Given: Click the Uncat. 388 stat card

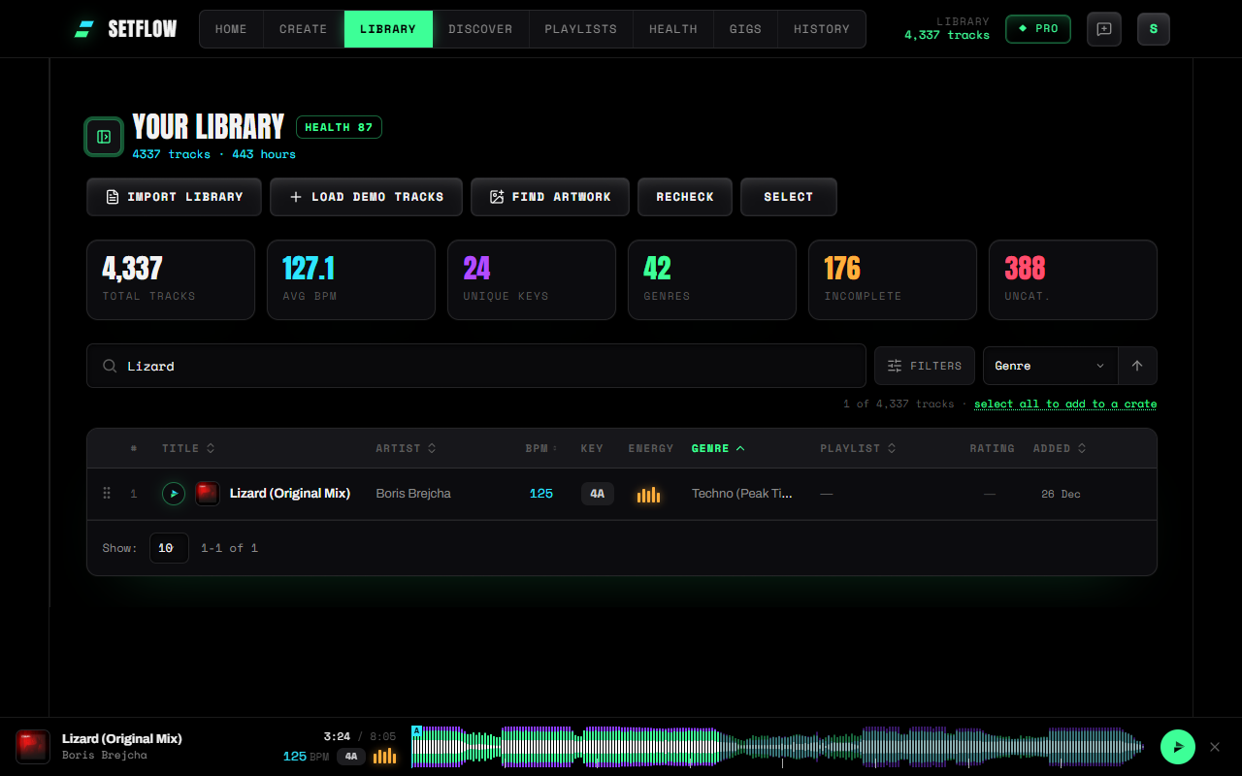Looking at the screenshot, I should [x=1073, y=279].
